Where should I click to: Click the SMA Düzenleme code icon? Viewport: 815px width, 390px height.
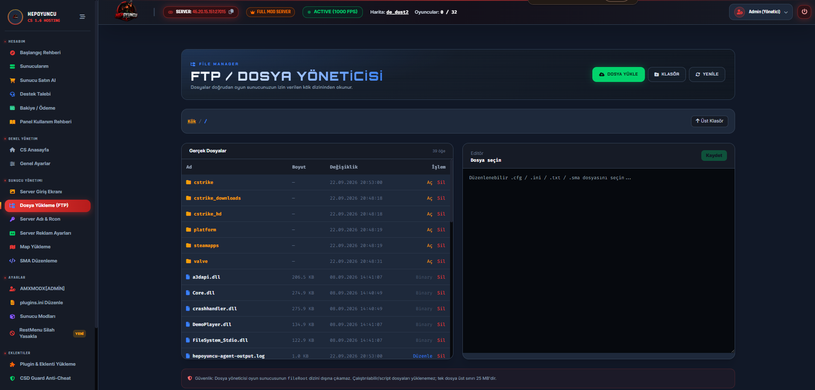(x=12, y=261)
